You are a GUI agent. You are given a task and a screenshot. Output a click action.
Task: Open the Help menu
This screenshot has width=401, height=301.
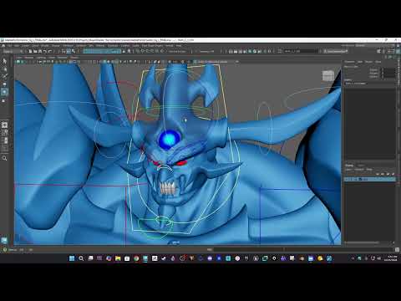pyautogui.click(x=179, y=45)
